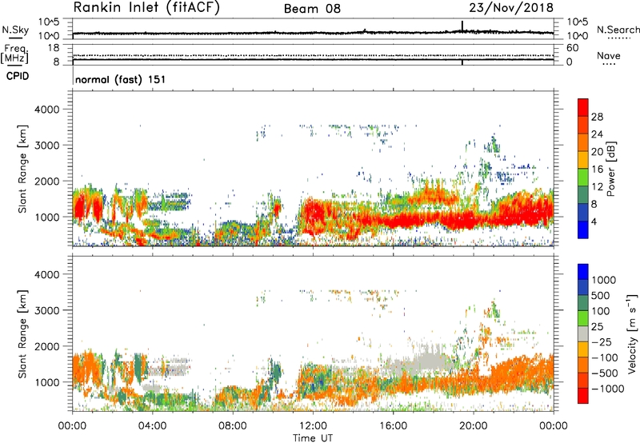Click the 'Nave' legend label
640x443 pixels.
coord(609,55)
